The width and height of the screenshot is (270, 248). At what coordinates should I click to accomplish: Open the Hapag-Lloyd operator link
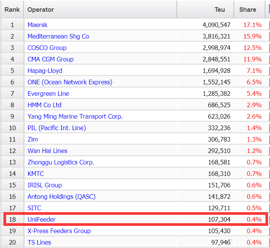pos(45,71)
